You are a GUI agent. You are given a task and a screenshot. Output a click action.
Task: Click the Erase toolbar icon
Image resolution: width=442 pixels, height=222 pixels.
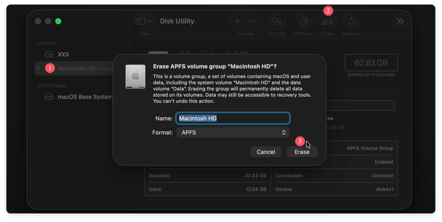click(327, 21)
